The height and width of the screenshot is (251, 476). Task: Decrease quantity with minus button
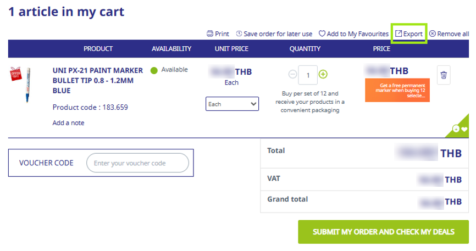click(x=293, y=74)
